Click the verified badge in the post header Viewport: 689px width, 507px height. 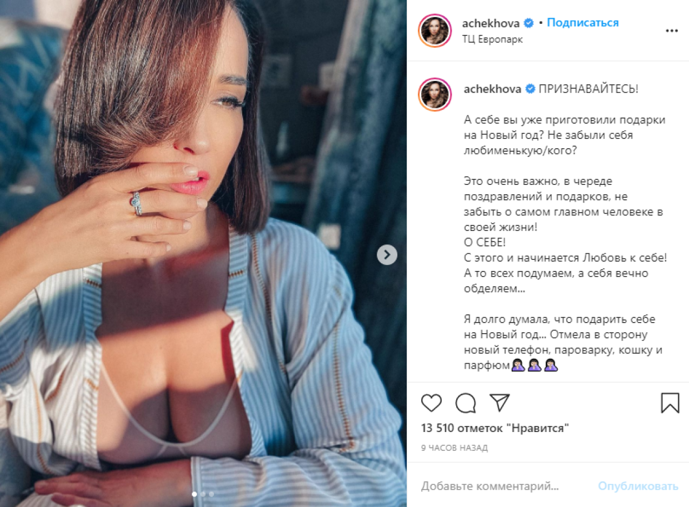tap(530, 23)
